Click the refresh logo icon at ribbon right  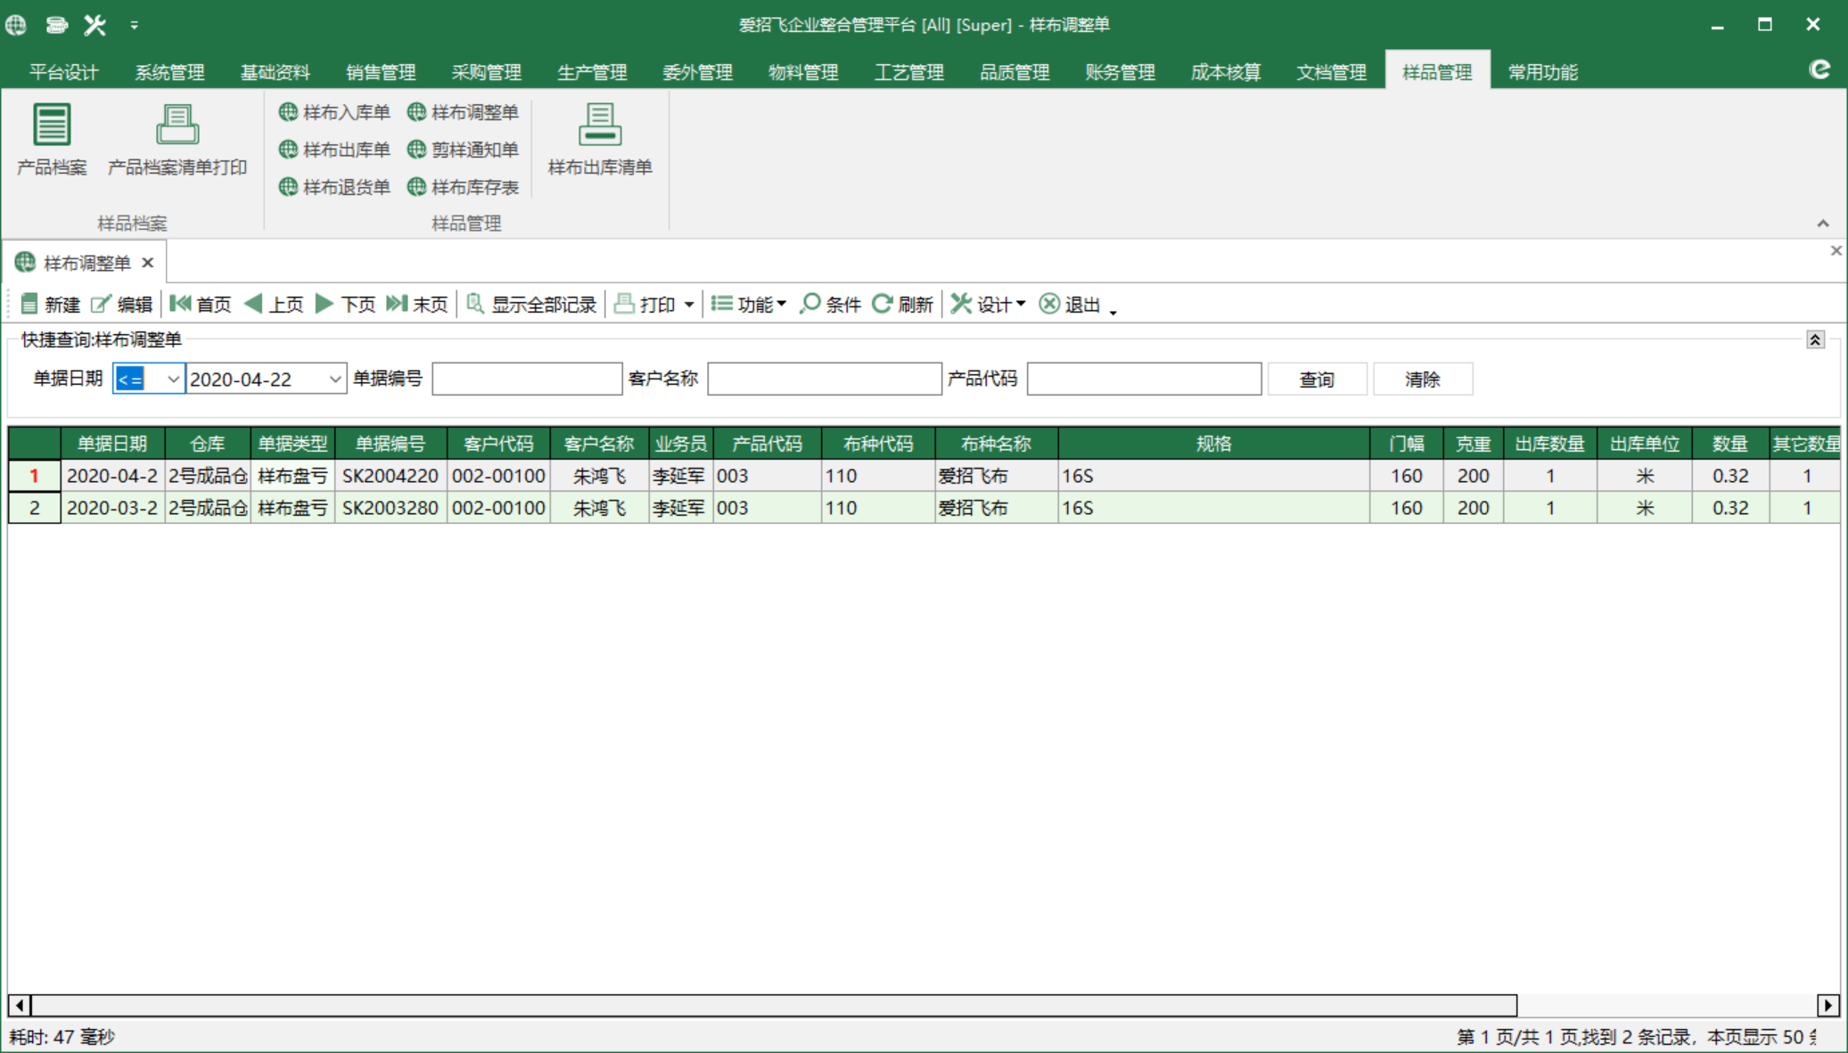point(1819,69)
